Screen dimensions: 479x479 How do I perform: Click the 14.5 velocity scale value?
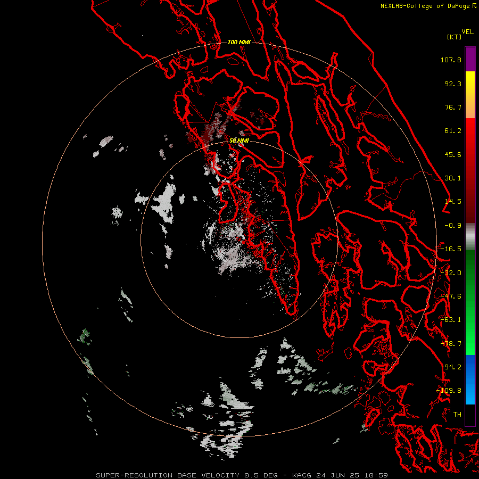point(453,202)
